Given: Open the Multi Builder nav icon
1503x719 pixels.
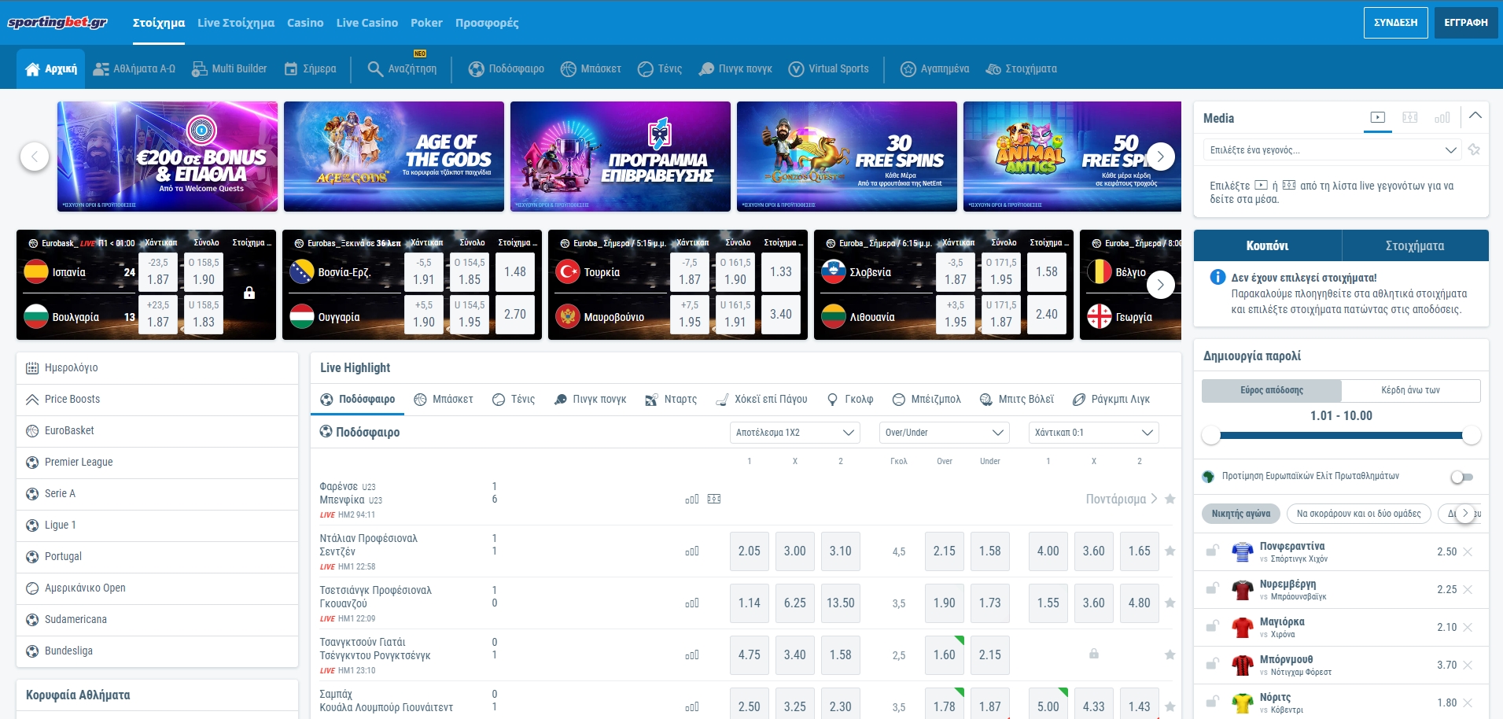Looking at the screenshot, I should pos(200,69).
